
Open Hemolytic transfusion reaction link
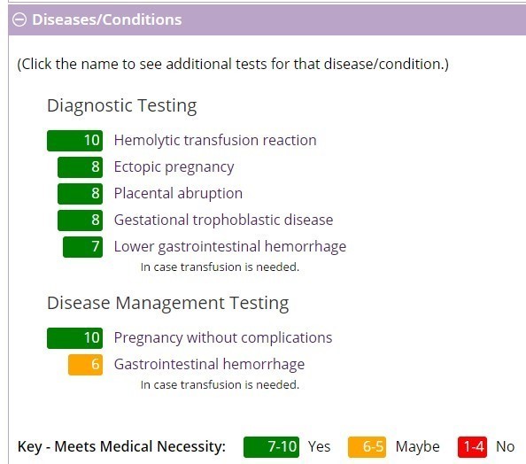pyautogui.click(x=215, y=140)
